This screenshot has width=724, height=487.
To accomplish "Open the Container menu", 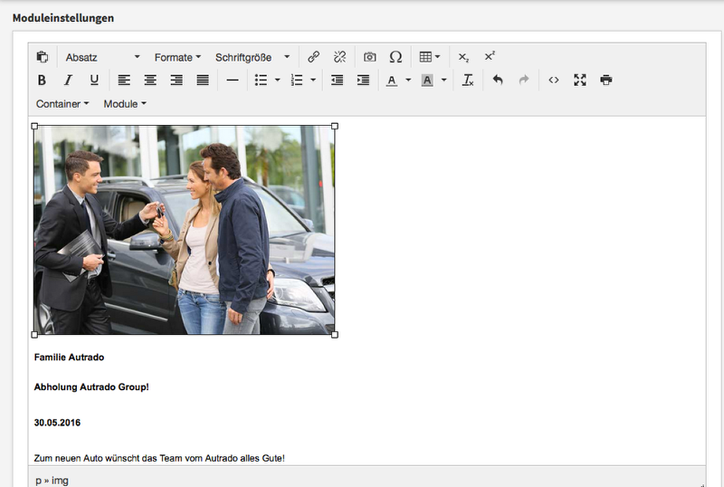I will (62, 104).
